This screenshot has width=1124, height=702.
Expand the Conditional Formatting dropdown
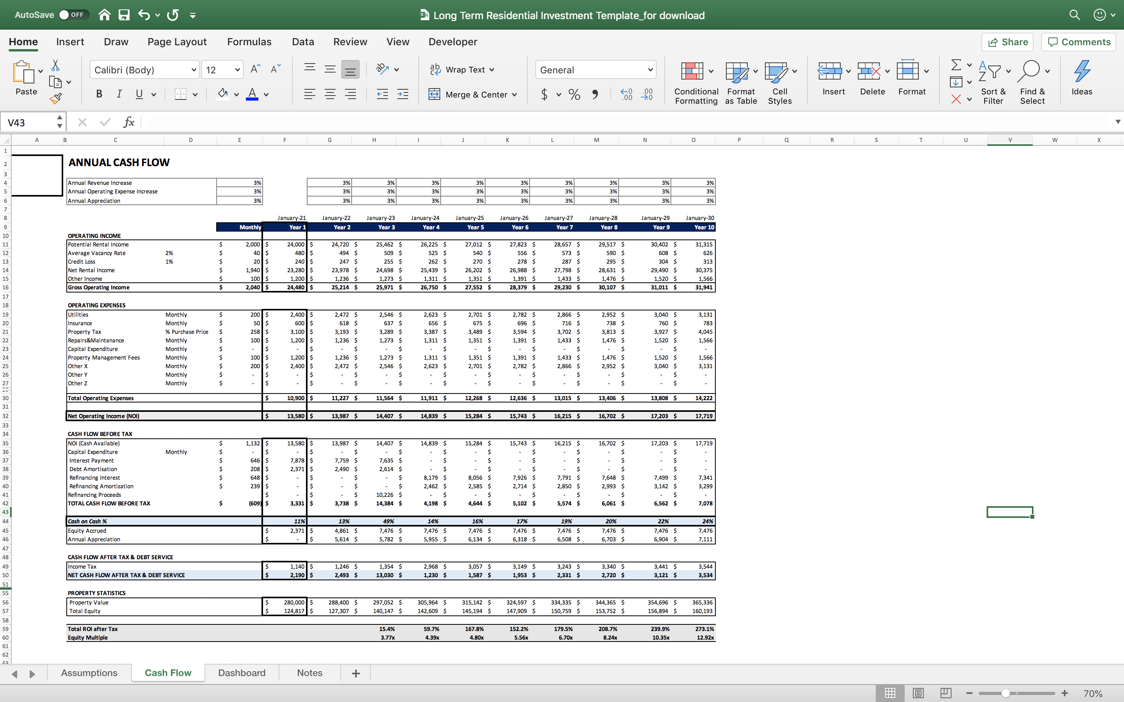(x=711, y=71)
